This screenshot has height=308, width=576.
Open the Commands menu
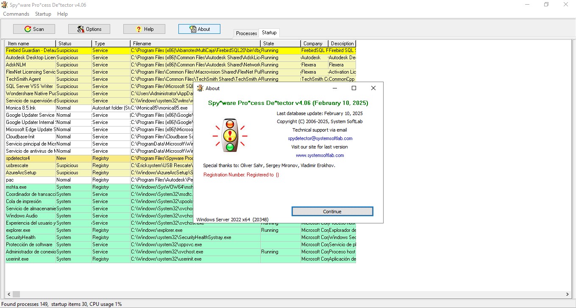coord(16,14)
